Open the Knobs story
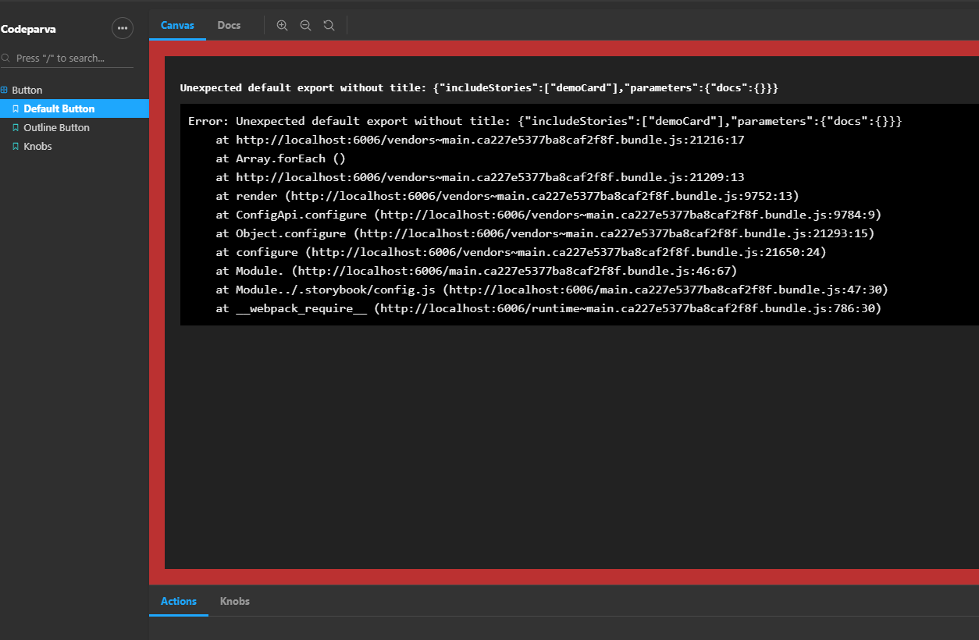This screenshot has width=979, height=640. click(x=35, y=146)
